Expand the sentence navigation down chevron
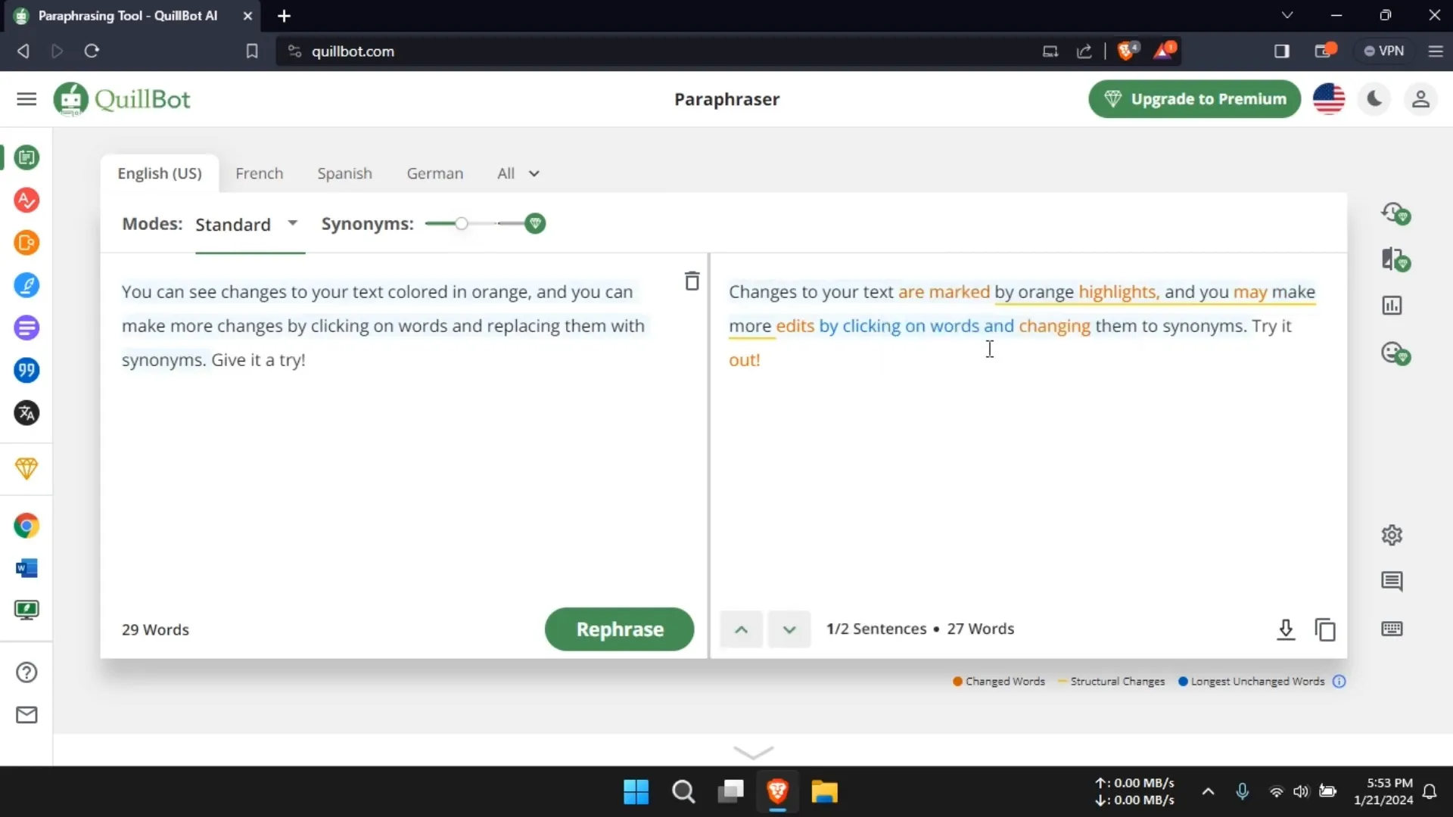Viewport: 1453px width, 817px height. (789, 629)
